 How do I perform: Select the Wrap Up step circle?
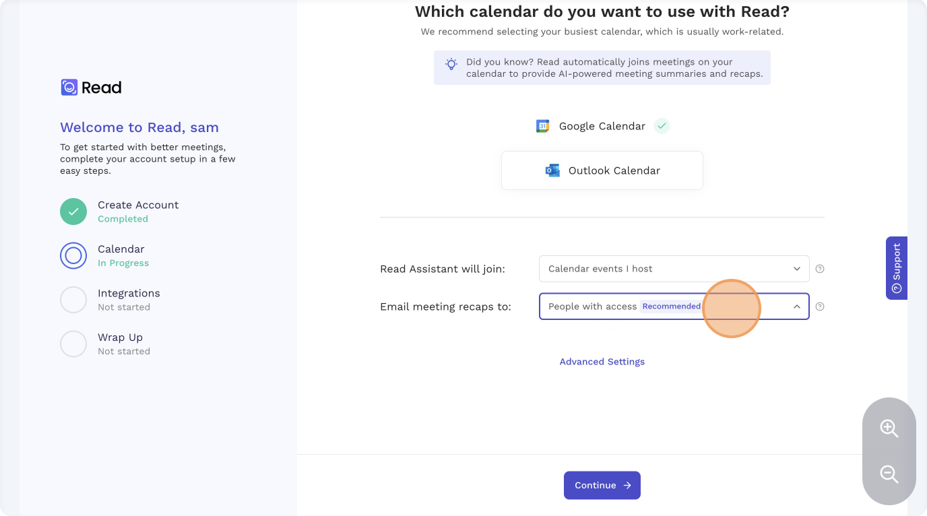coord(73,344)
